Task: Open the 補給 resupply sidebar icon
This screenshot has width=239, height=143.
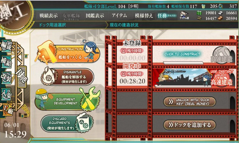Action: (6, 62)
